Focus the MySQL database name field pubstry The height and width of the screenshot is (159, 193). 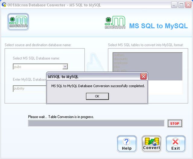[30, 88]
